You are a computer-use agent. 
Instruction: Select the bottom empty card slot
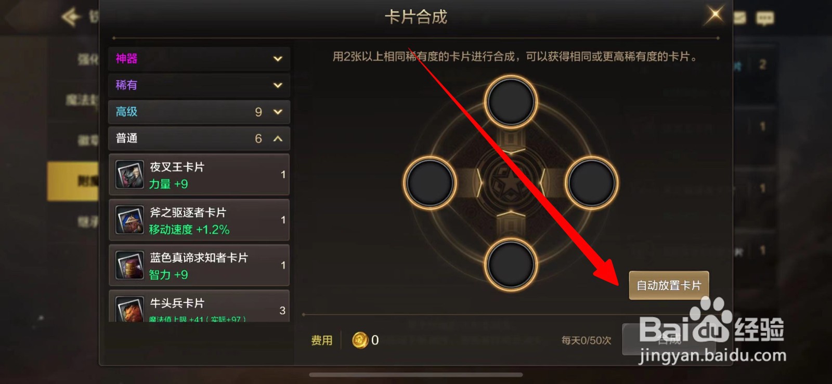click(511, 264)
